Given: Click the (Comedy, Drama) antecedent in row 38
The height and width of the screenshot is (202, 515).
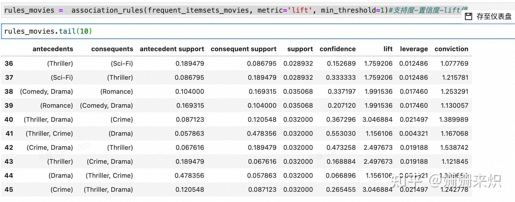Looking at the screenshot, I should pos(46,92).
